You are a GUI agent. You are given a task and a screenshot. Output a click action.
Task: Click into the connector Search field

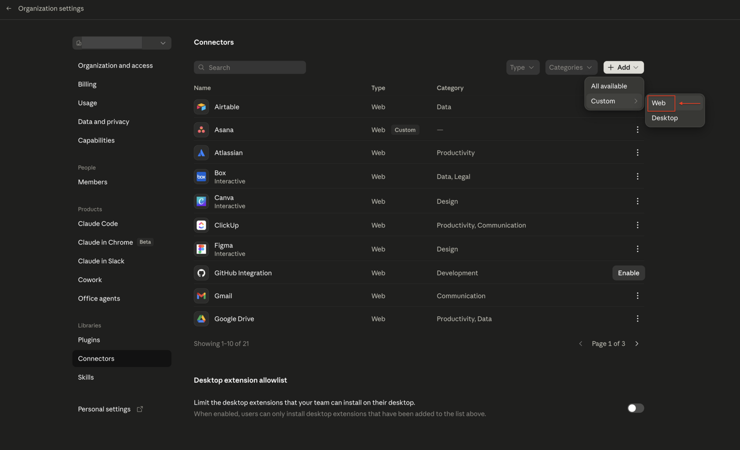click(x=250, y=68)
